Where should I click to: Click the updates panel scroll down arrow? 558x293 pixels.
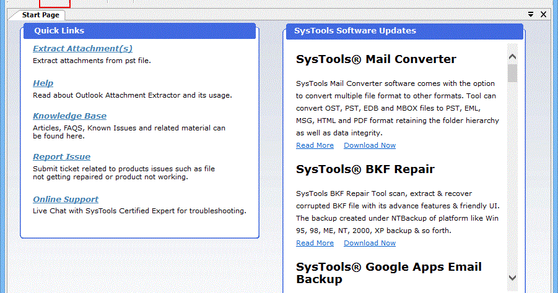pyautogui.click(x=512, y=278)
